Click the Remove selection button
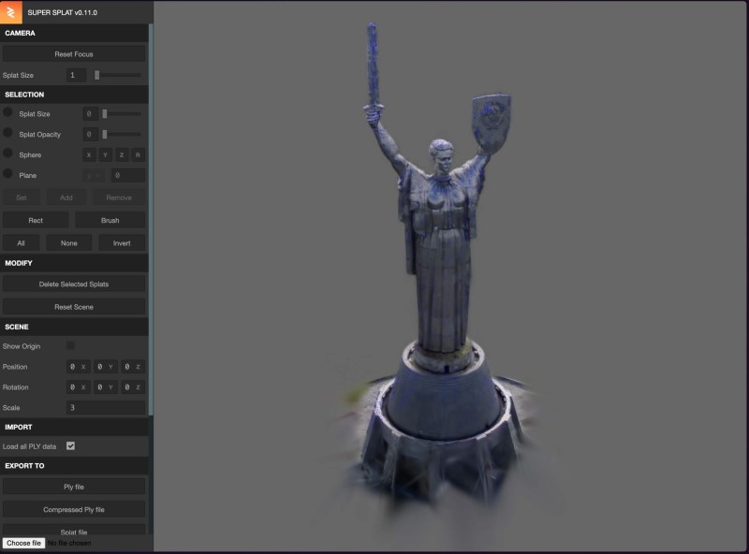Screen dimensions: 749x554 click(119, 197)
